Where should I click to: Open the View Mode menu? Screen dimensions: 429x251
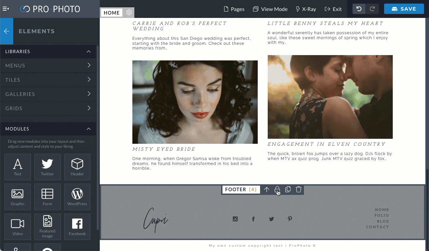coord(270,9)
